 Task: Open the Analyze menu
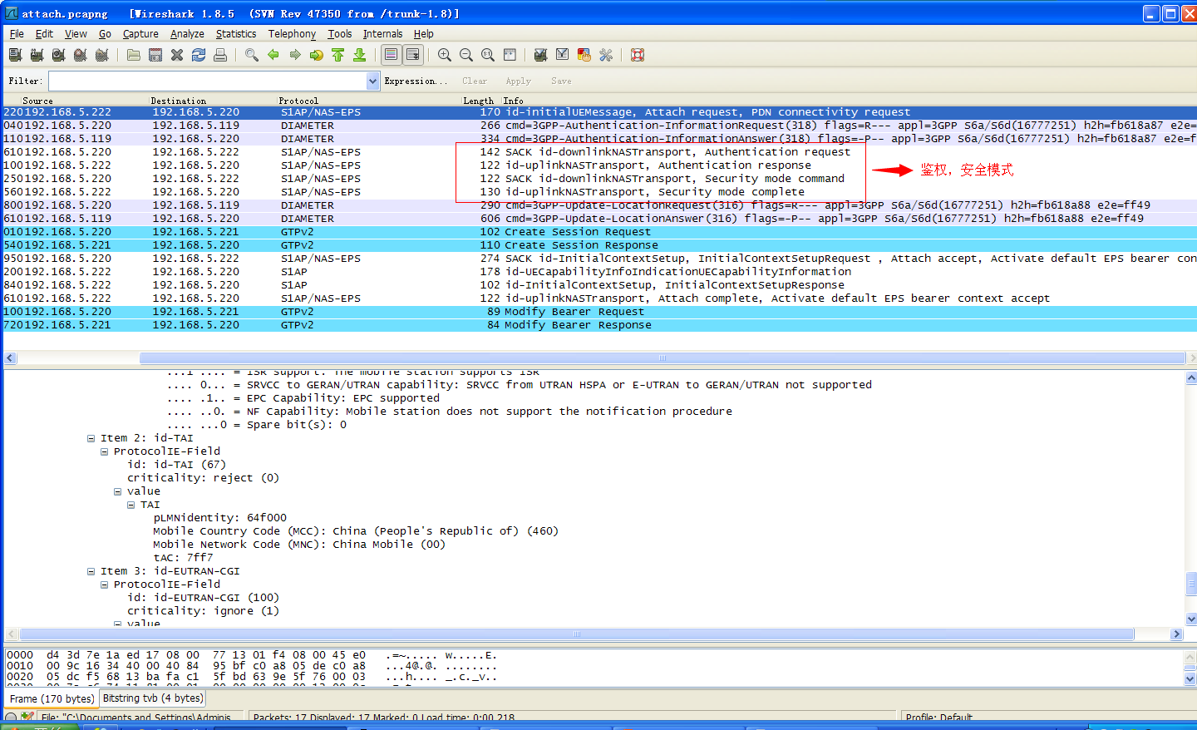(x=187, y=34)
